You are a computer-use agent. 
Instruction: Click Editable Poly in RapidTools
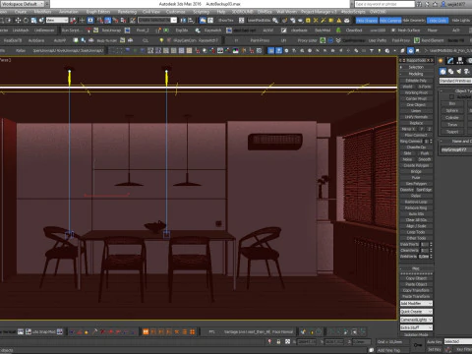point(416,81)
